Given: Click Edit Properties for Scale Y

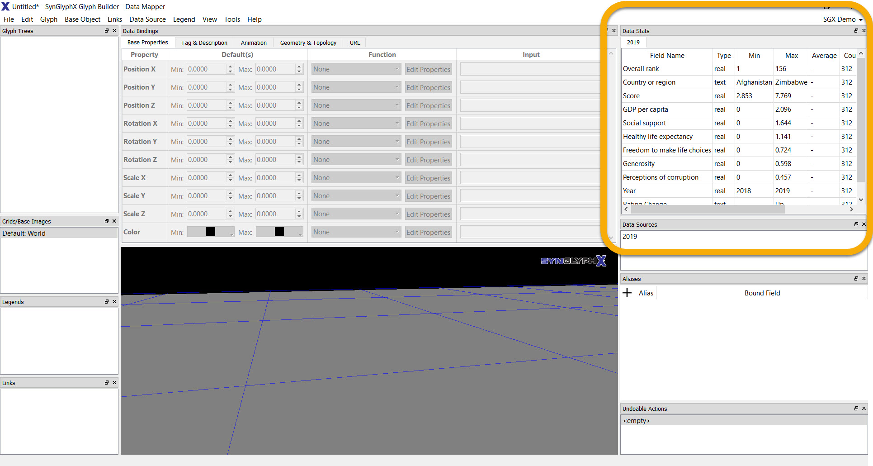Looking at the screenshot, I should 428,196.
